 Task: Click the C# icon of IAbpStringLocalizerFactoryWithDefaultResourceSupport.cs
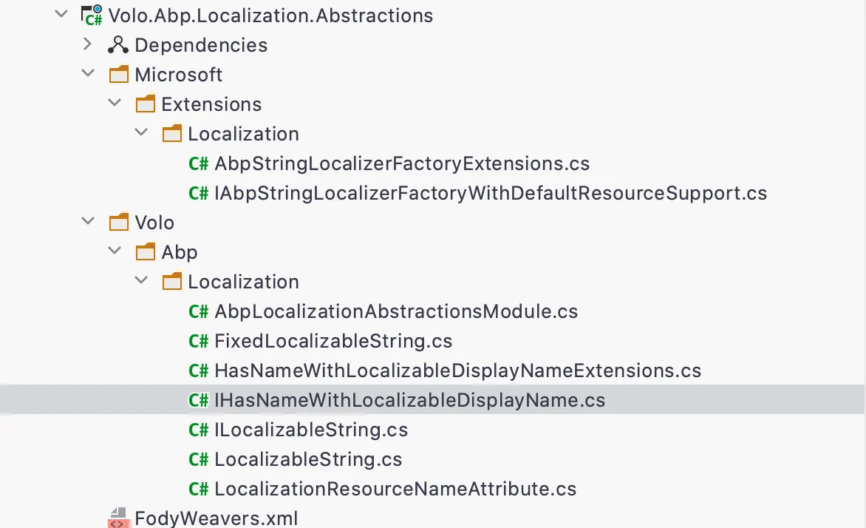tap(198, 193)
